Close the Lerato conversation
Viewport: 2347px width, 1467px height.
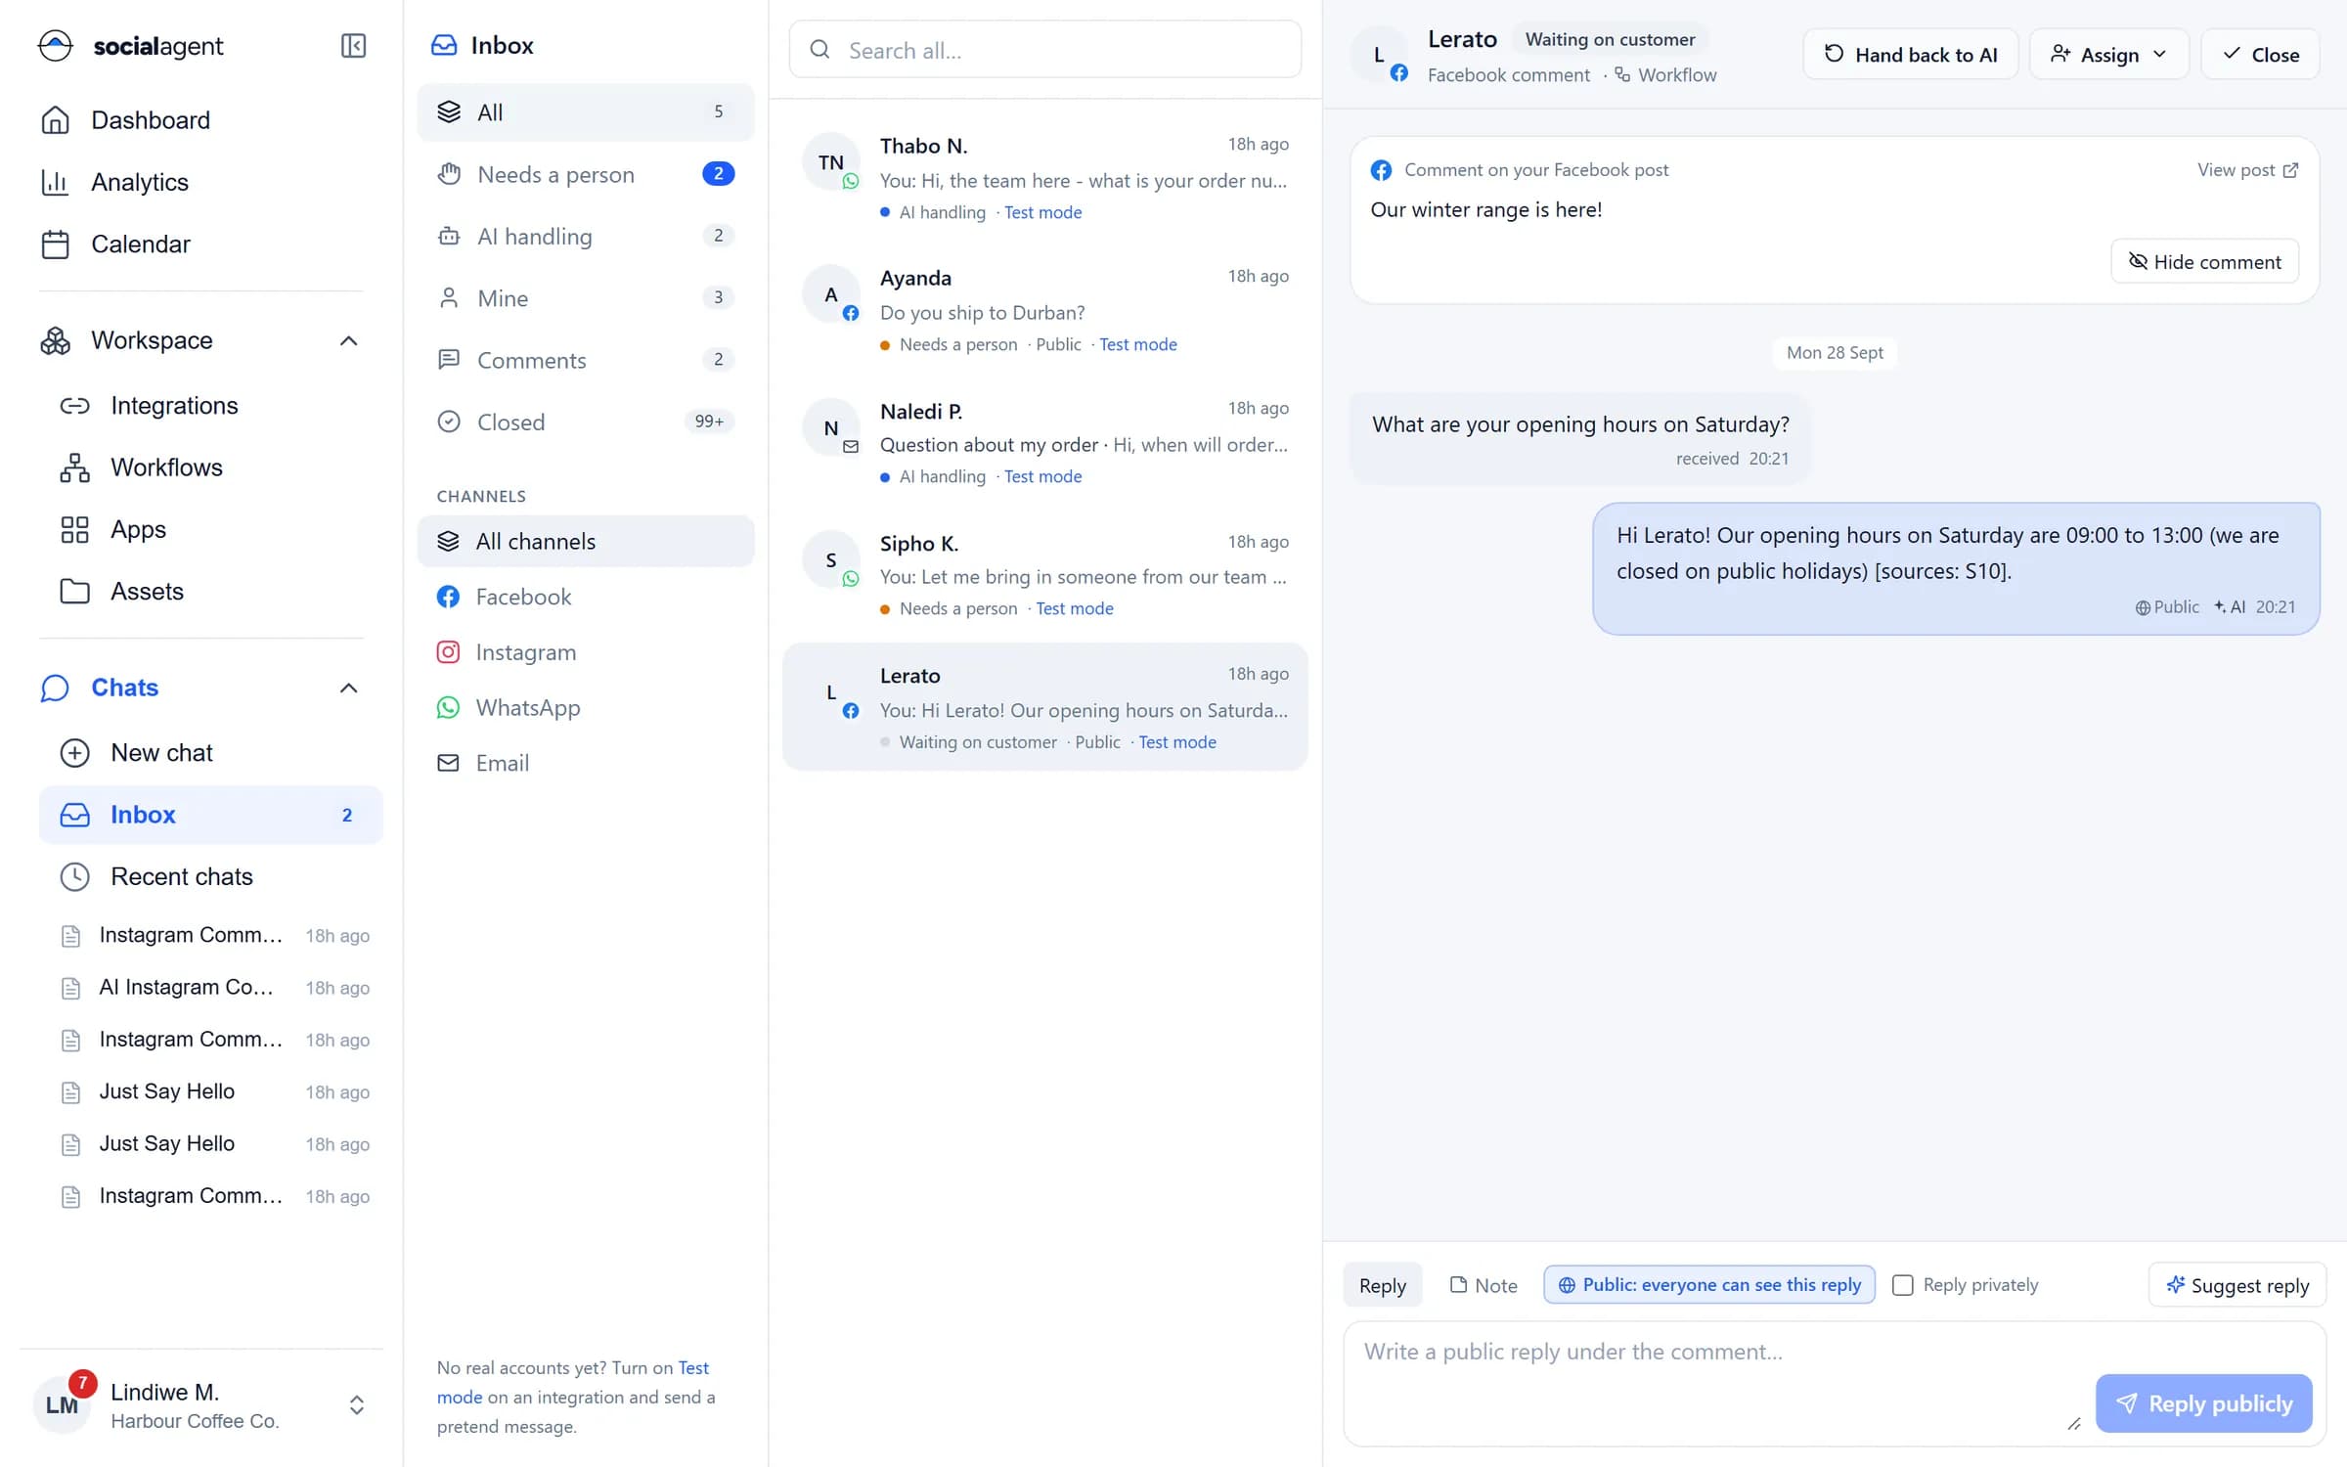(2260, 55)
